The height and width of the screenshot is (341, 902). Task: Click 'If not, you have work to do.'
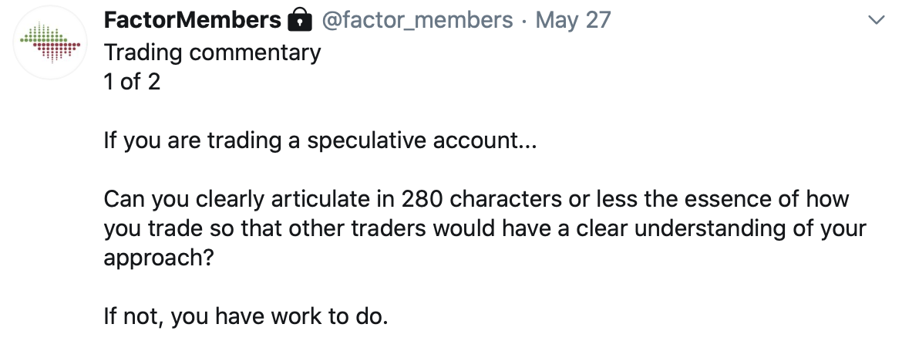click(246, 317)
